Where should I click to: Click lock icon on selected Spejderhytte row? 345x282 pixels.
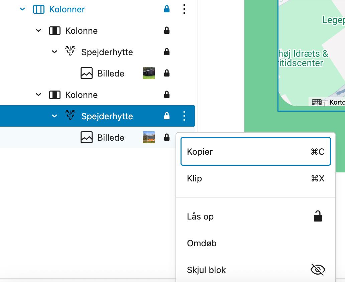[x=167, y=116]
